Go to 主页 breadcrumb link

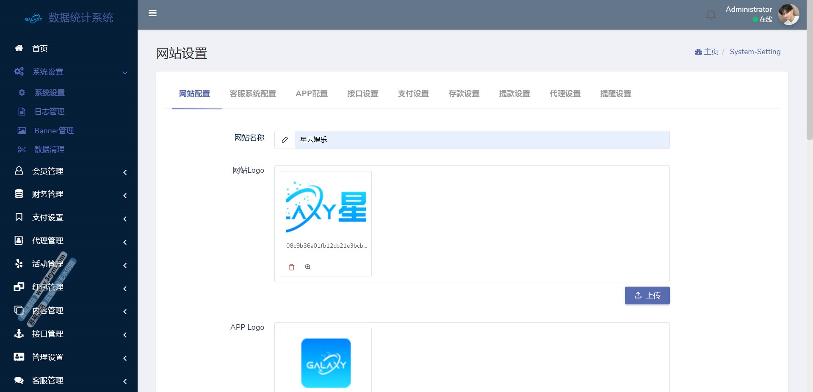pos(711,52)
